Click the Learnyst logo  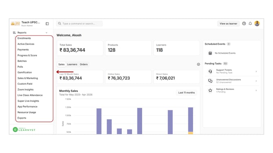24,129
